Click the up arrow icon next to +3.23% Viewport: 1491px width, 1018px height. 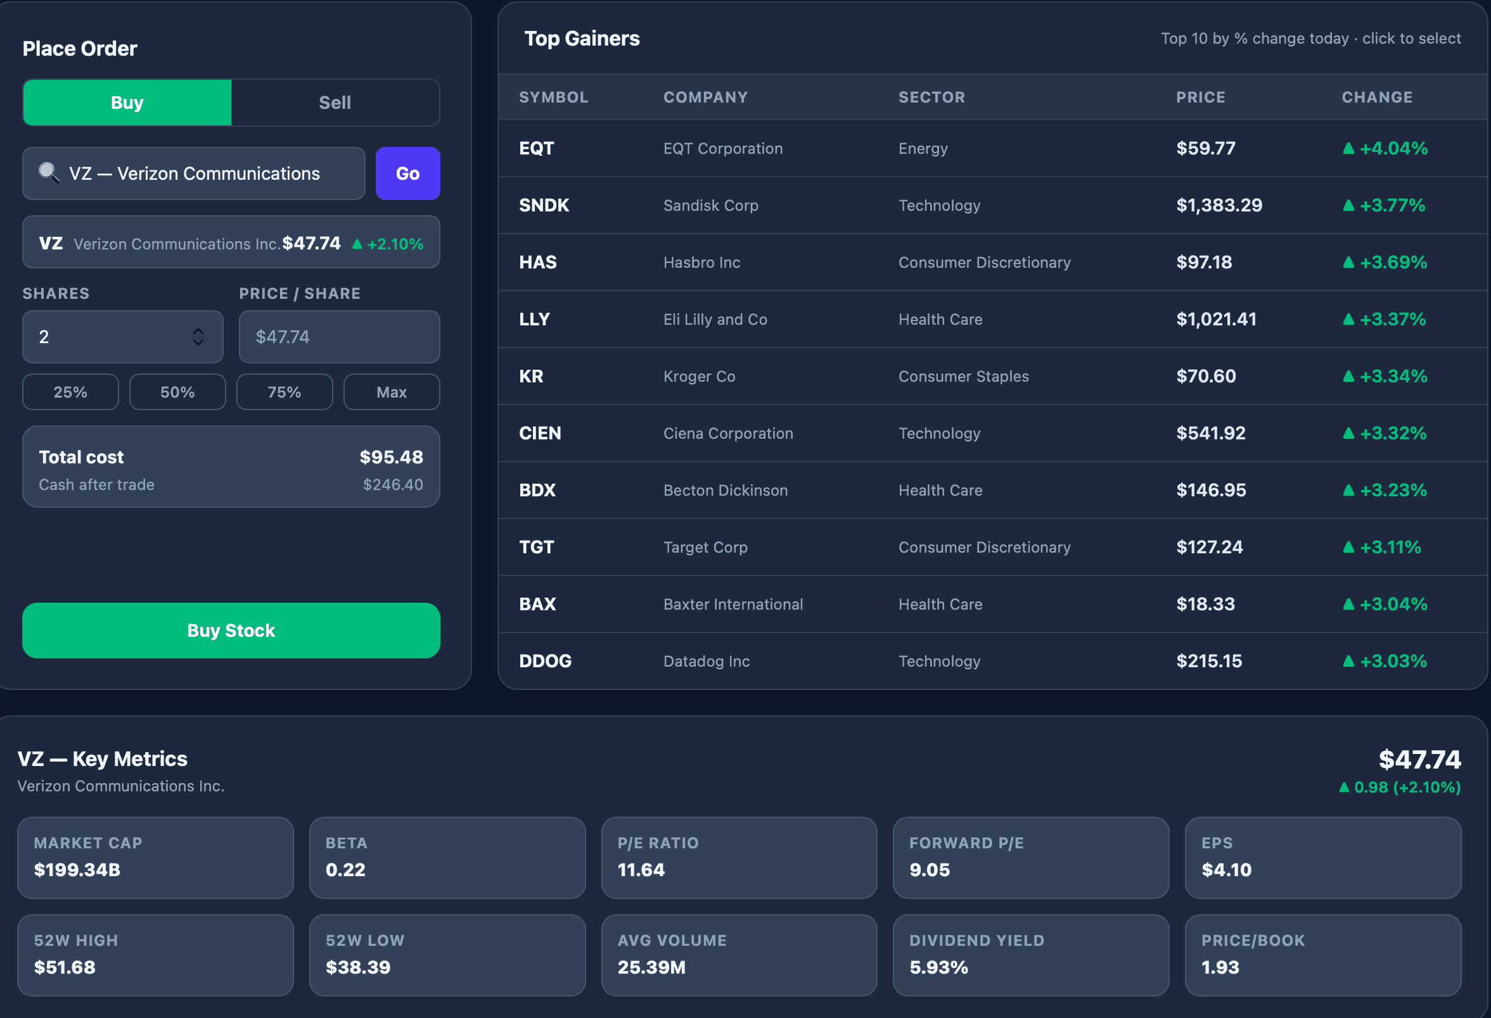[1348, 491]
